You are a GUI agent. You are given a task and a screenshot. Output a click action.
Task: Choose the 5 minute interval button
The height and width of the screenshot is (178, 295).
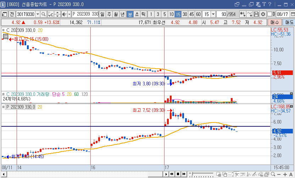click(x=165, y=14)
